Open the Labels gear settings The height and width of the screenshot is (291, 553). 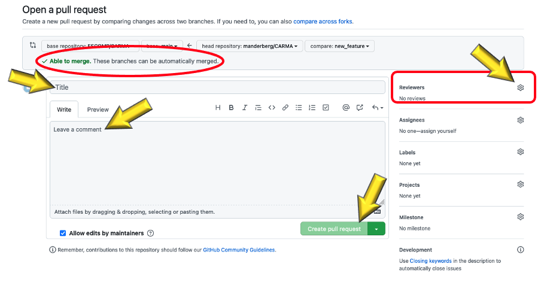click(520, 152)
